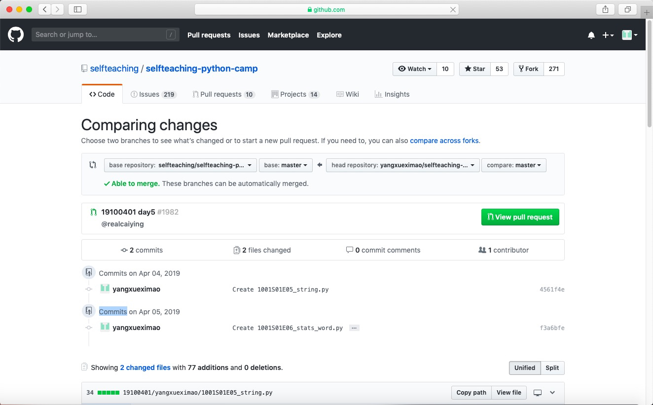Click yangxueximao avatar on the 4561f4e commit
Image resolution: width=653 pixels, height=405 pixels.
[105, 289]
